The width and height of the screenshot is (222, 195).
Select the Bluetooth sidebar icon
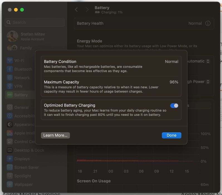click(10, 69)
